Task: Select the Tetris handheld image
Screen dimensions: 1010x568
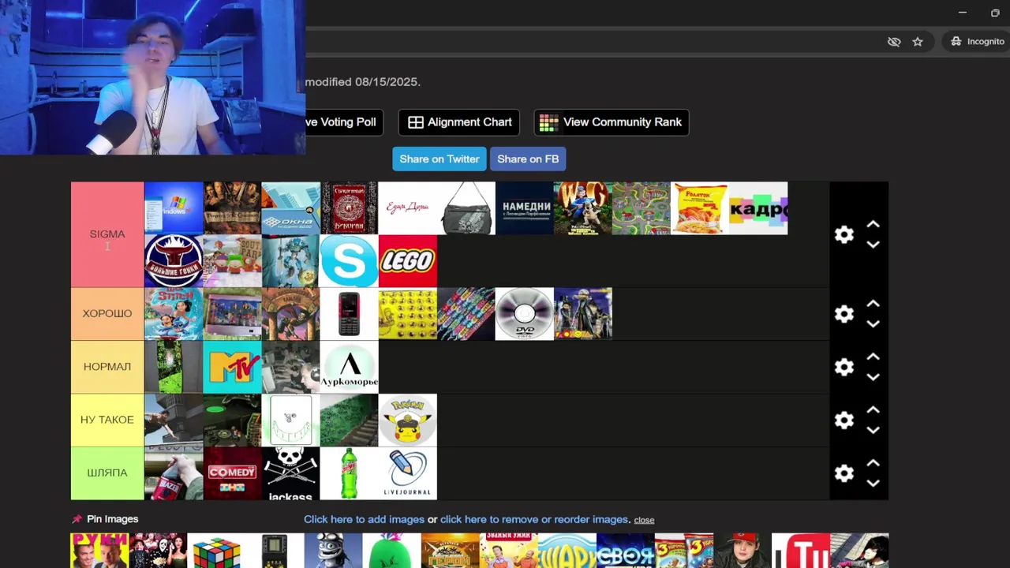Action: (x=275, y=551)
